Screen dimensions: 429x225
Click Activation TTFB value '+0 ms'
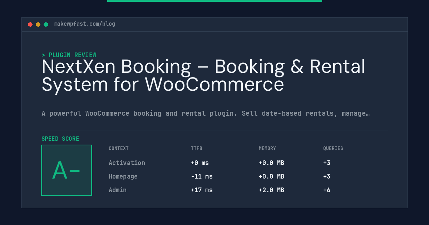pos(200,163)
